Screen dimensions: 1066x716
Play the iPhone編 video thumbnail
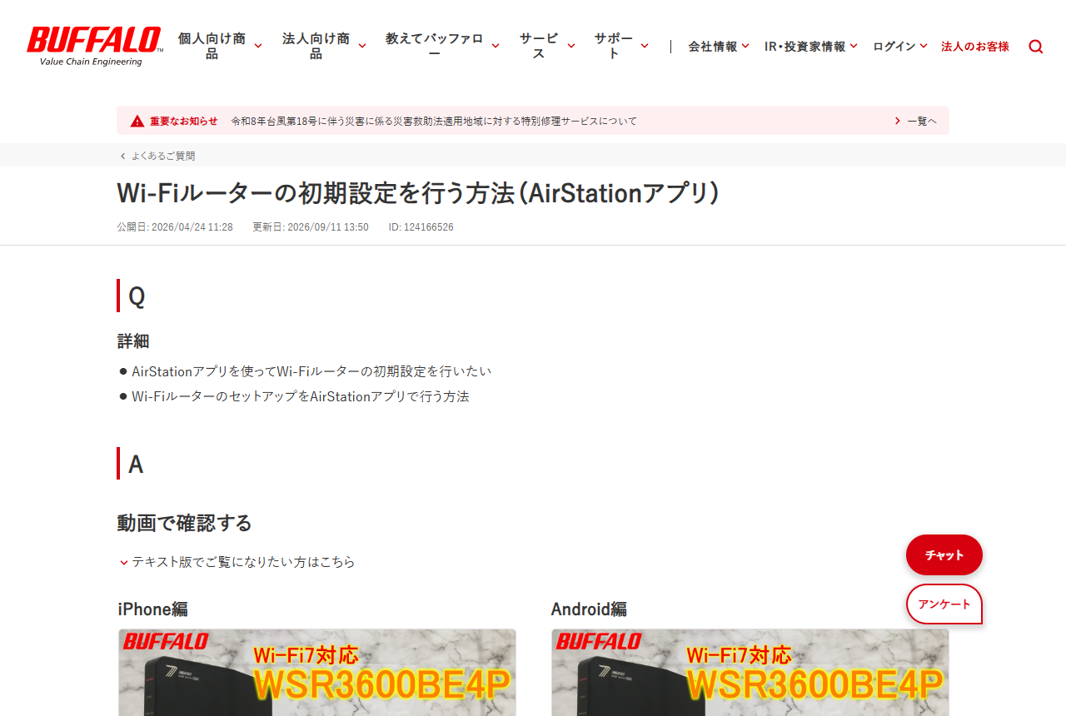pos(317,673)
